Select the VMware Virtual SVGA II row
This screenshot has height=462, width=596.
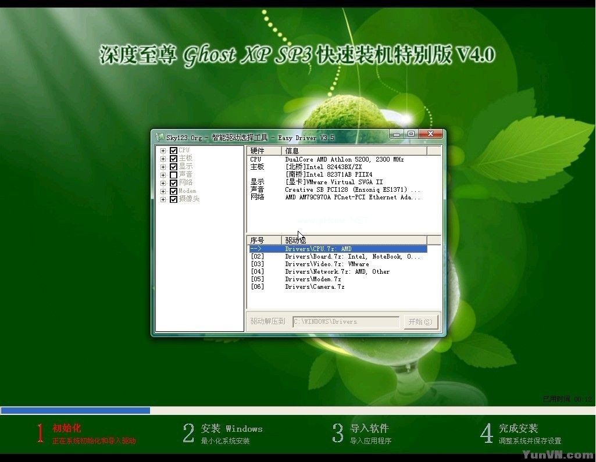coord(338,182)
